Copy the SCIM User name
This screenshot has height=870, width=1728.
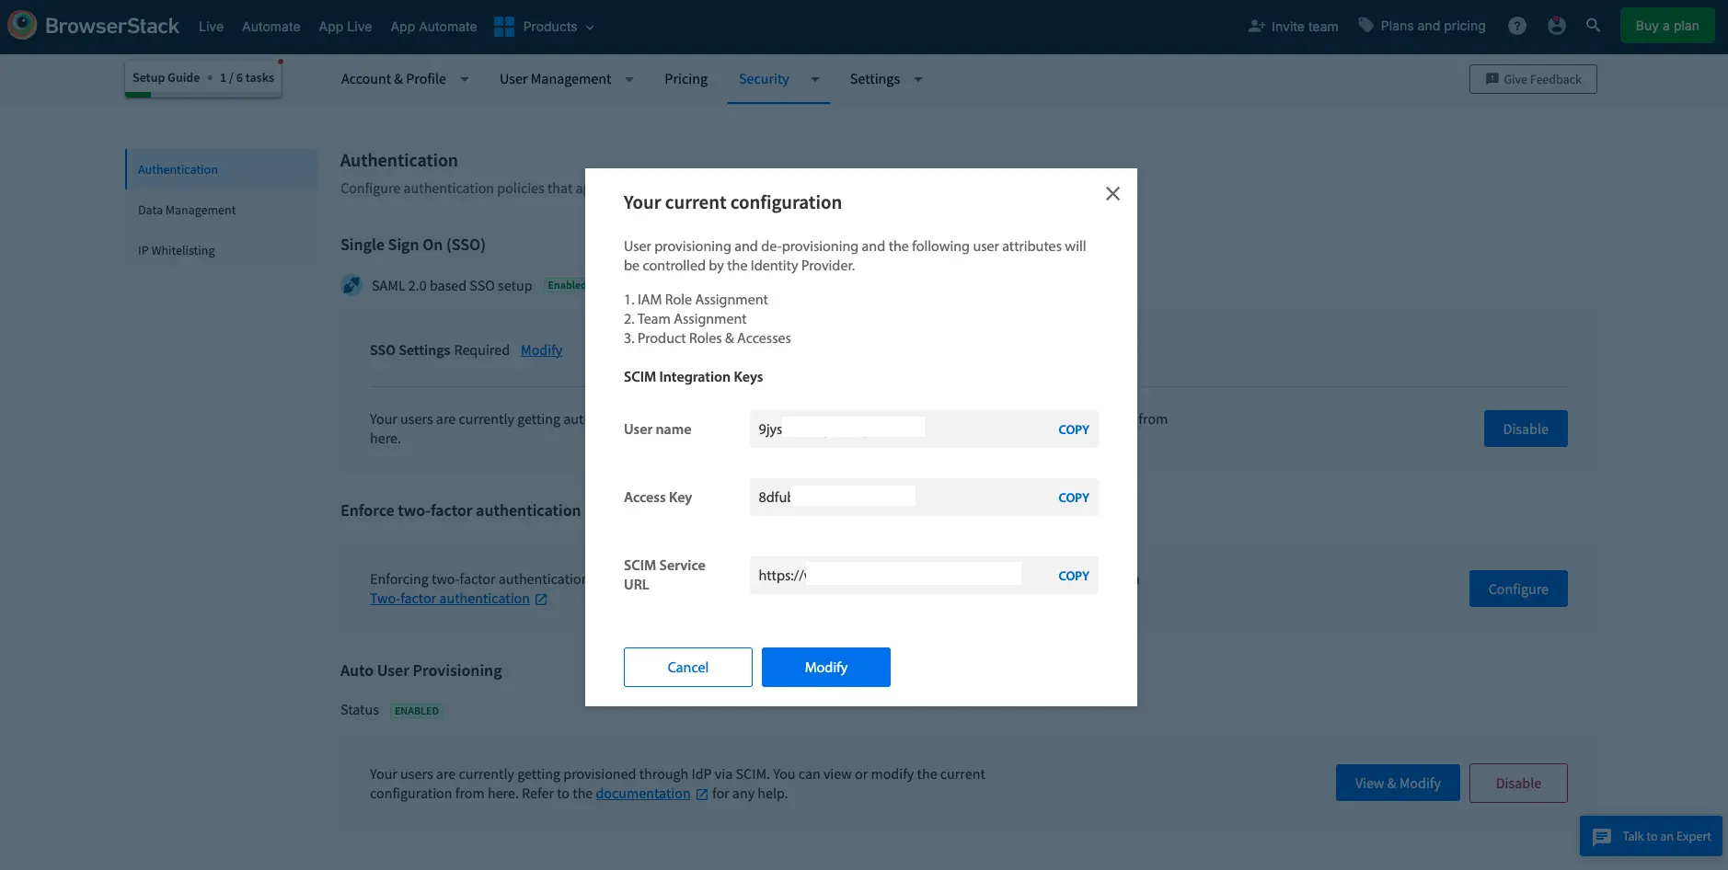click(1073, 429)
